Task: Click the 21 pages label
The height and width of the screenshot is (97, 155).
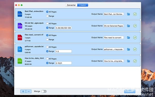Action: 28,61
